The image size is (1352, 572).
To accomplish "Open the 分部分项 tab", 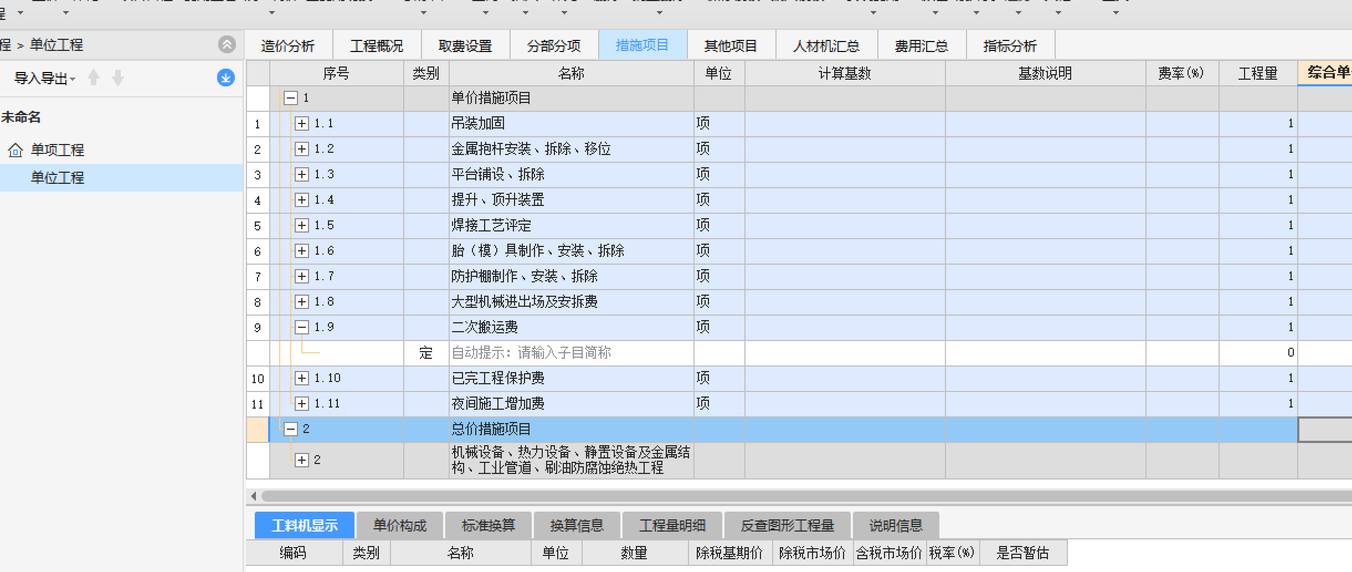I will click(554, 45).
